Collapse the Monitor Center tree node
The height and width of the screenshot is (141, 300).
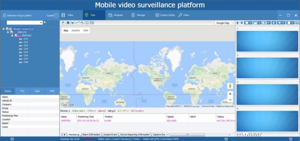click(x=3, y=29)
